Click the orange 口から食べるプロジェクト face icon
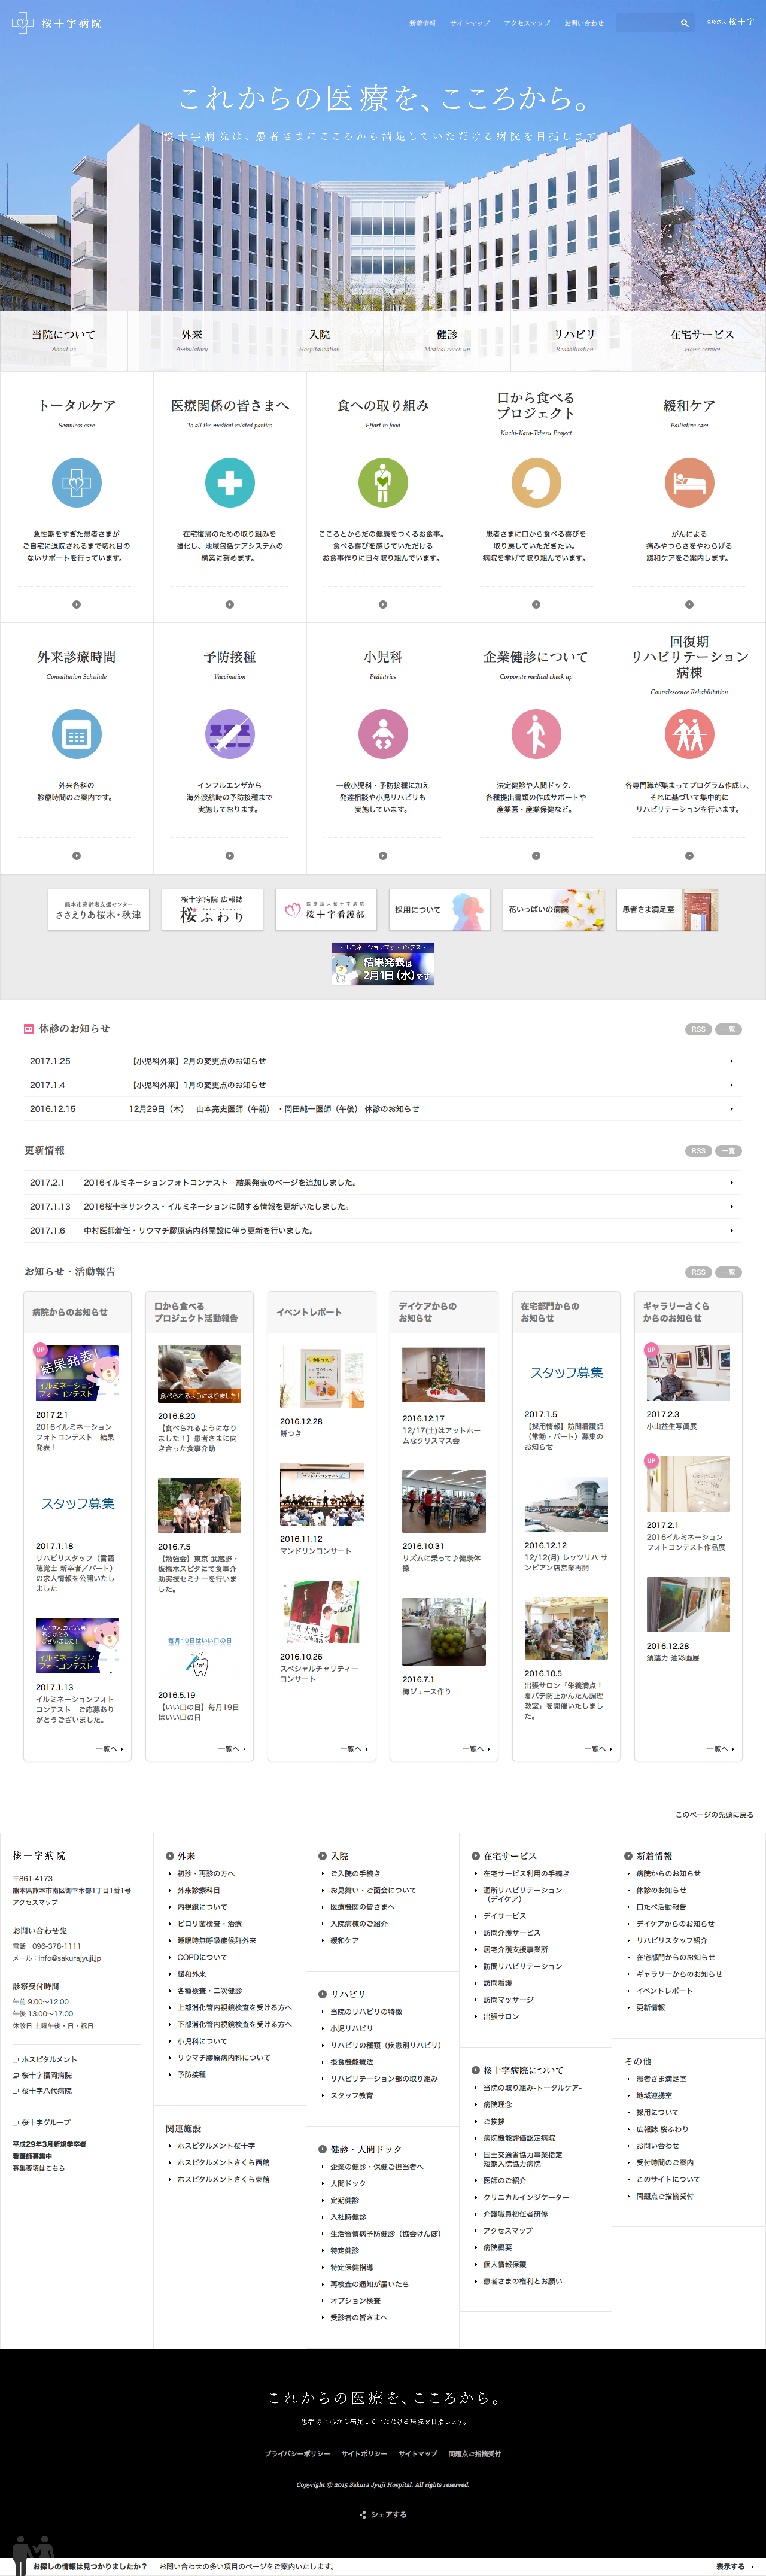 [536, 483]
